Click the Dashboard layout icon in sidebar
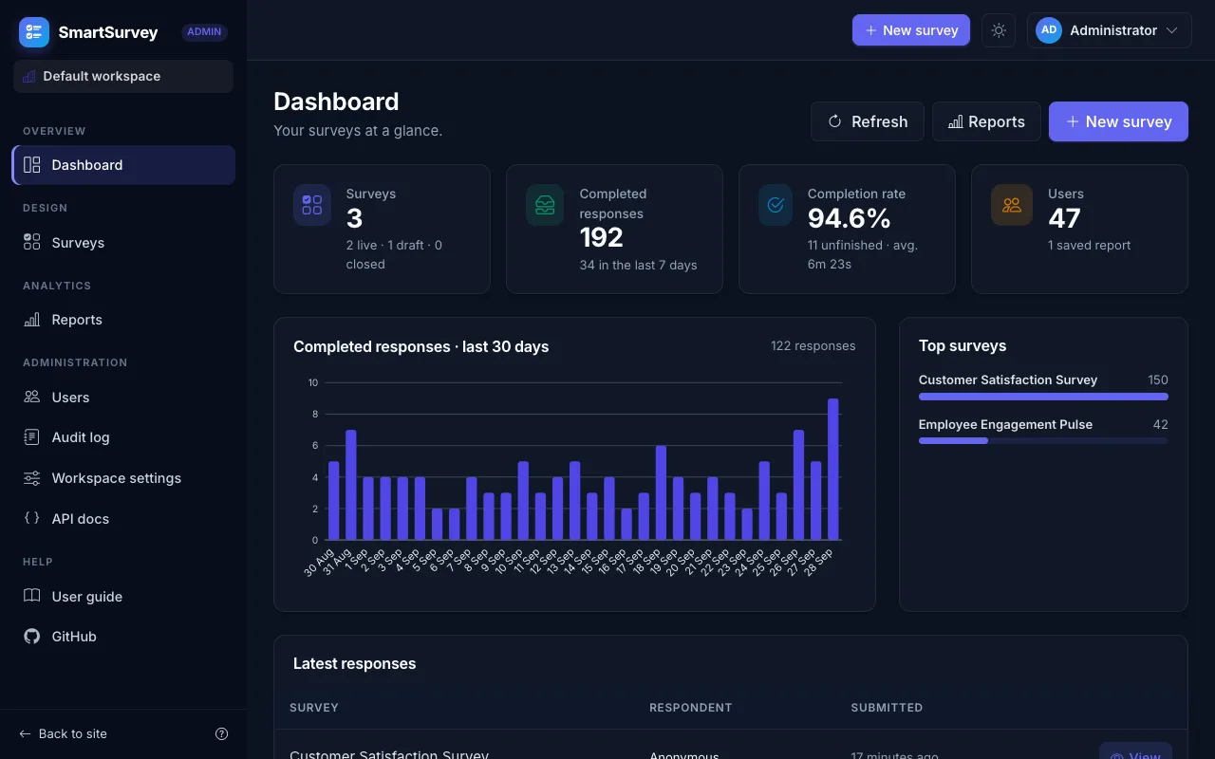Image resolution: width=1215 pixels, height=759 pixels. point(32,165)
